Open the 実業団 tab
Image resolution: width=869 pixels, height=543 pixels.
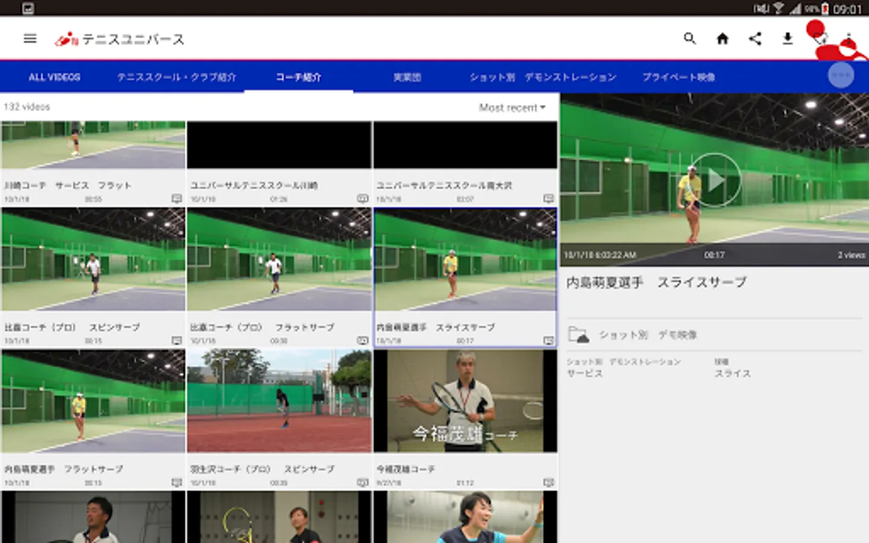pyautogui.click(x=407, y=77)
